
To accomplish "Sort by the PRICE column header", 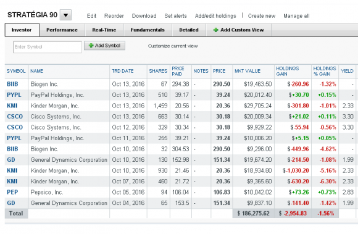I will [219, 71].
